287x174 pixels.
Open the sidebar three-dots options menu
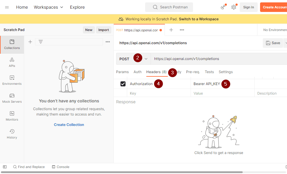[x=108, y=42]
